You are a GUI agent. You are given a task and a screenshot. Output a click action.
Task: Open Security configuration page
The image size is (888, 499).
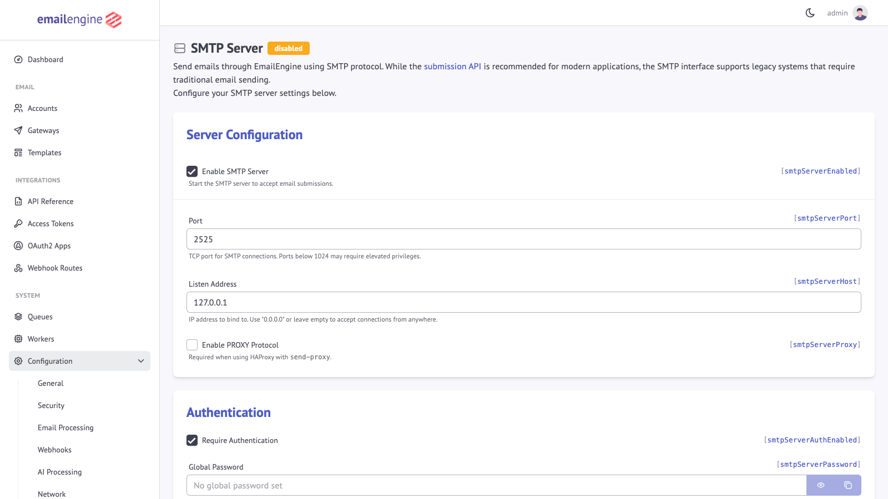(x=51, y=405)
